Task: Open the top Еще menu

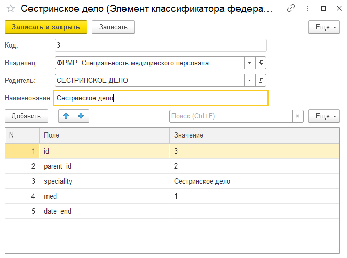Action: [323, 27]
